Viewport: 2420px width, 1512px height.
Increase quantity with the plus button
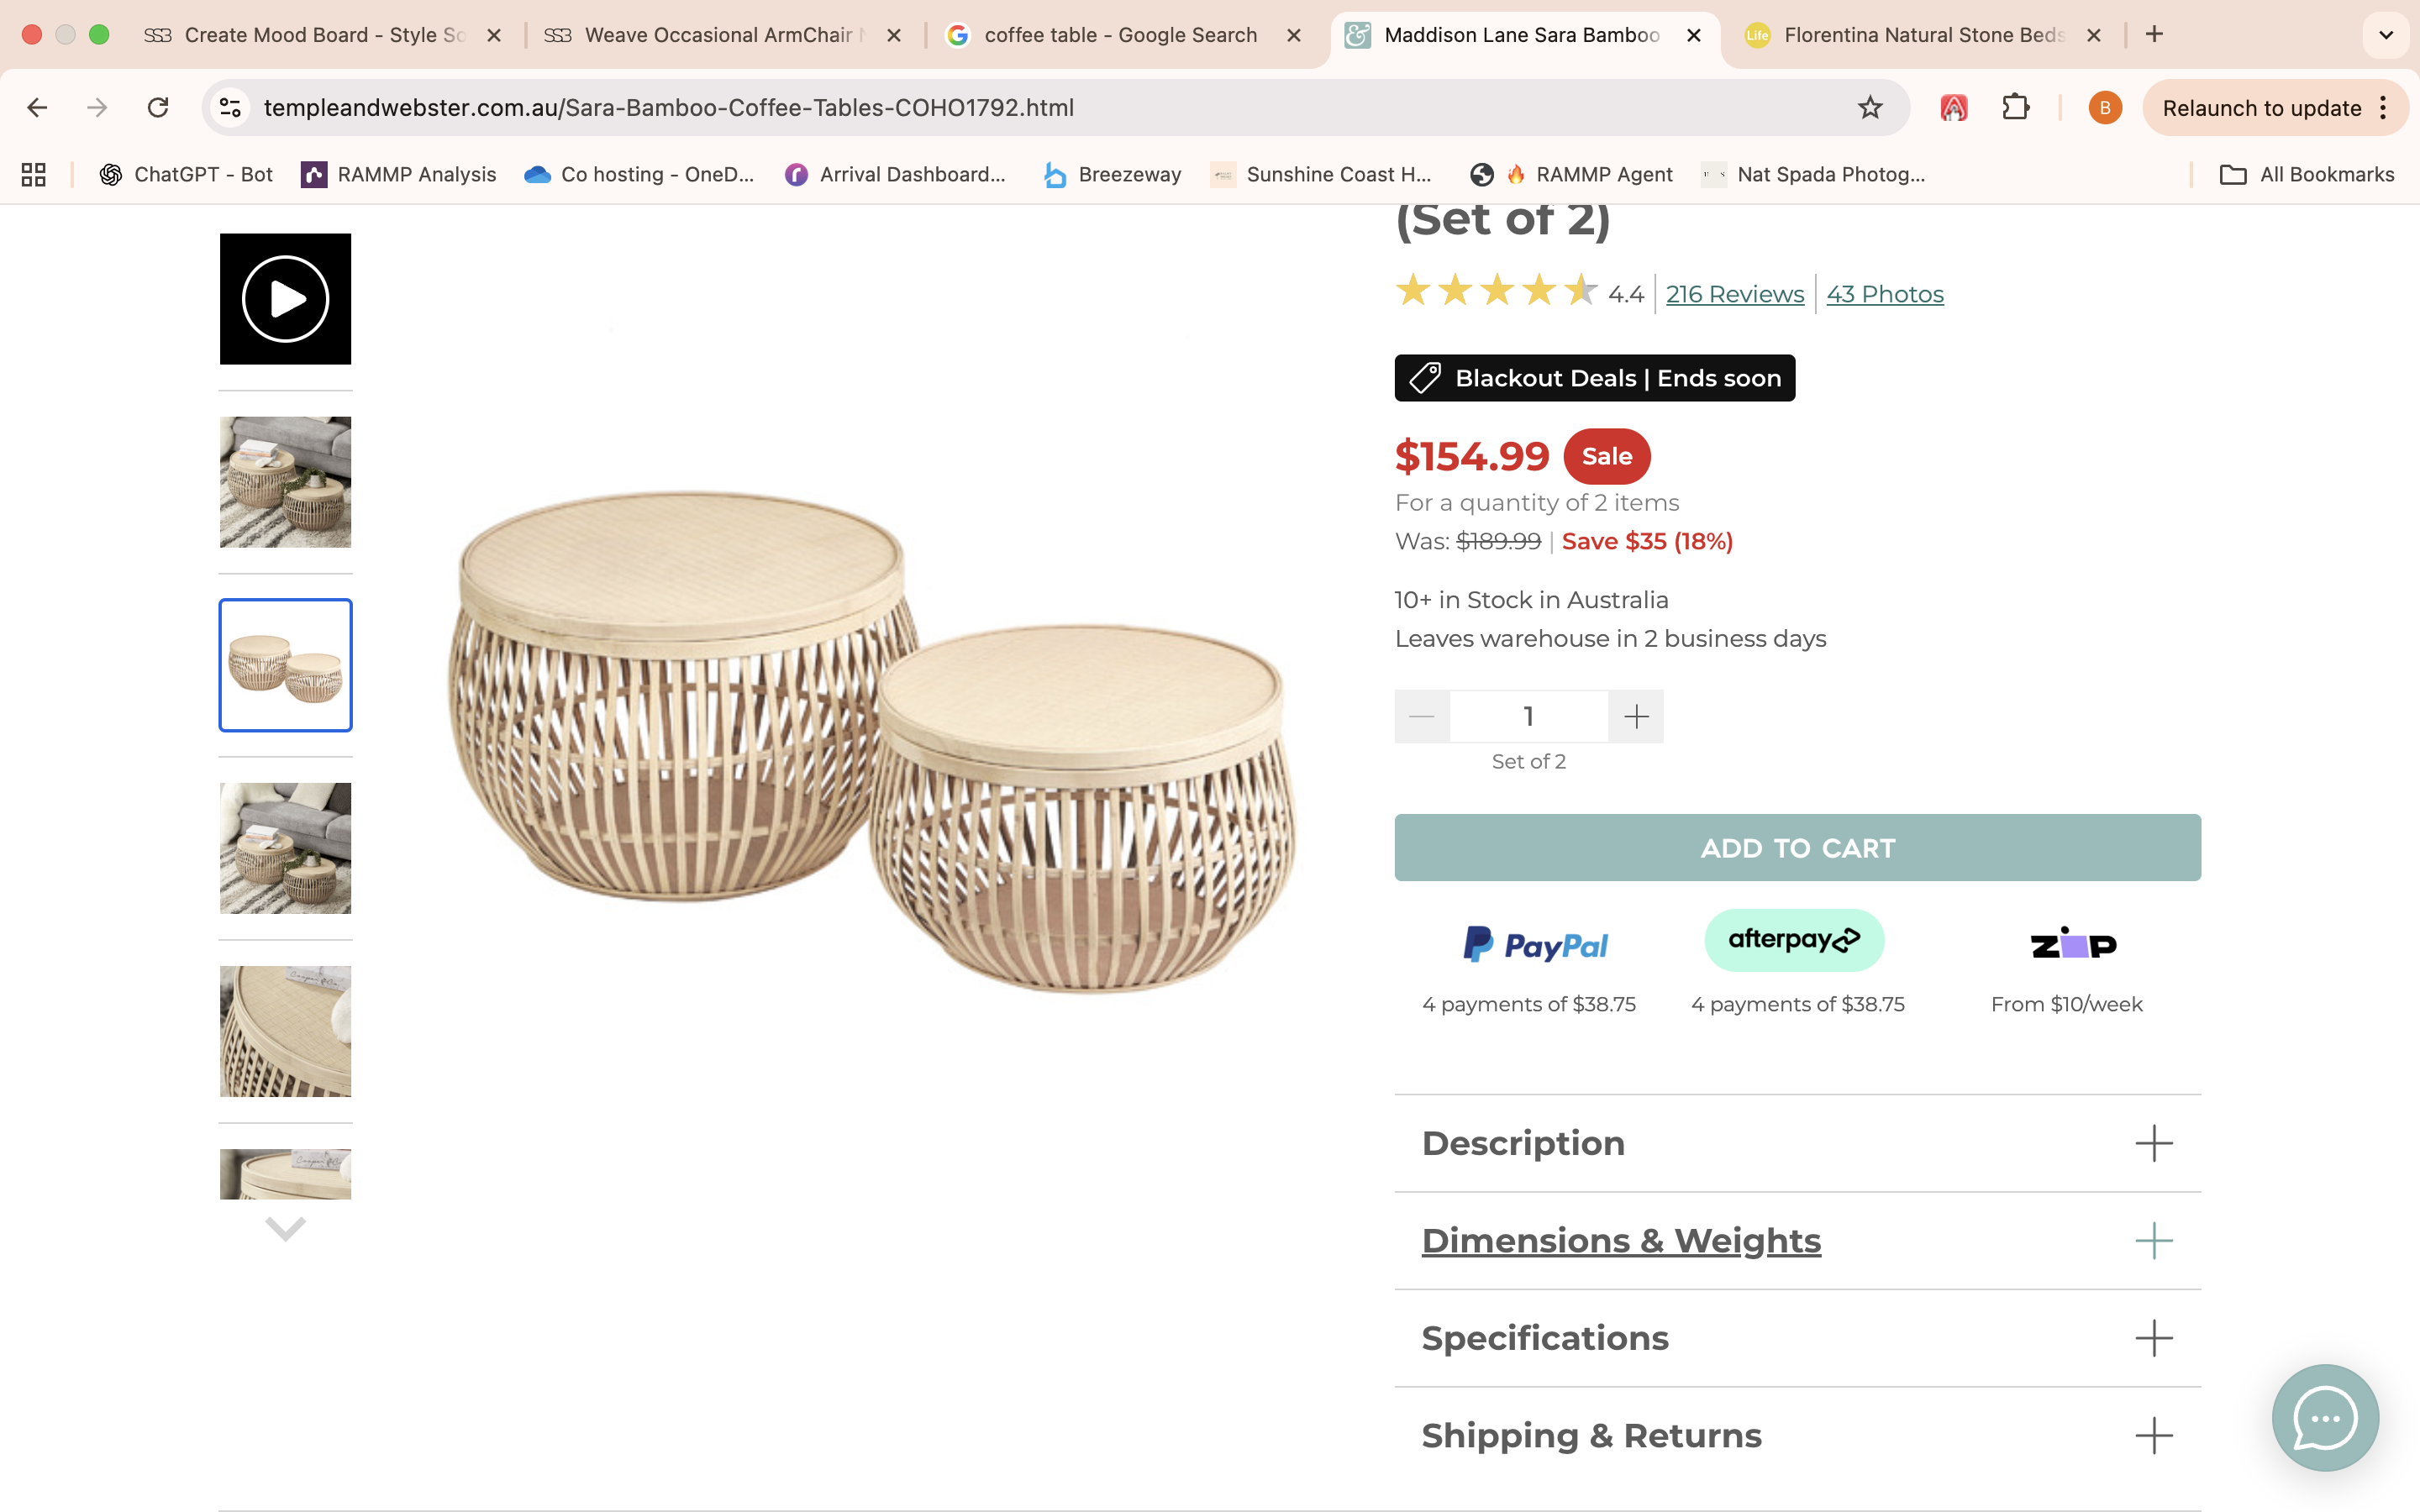pyautogui.click(x=1636, y=716)
